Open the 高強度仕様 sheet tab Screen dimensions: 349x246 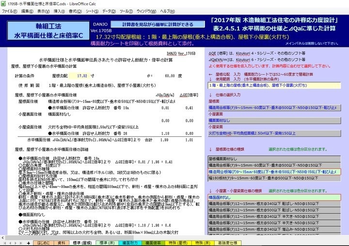[x=228, y=243]
